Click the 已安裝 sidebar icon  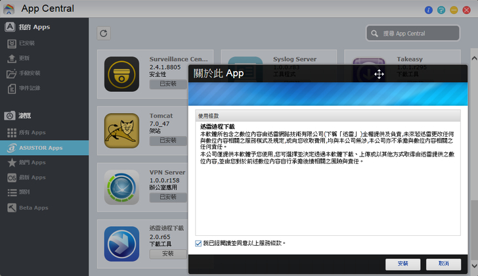[x=12, y=43]
